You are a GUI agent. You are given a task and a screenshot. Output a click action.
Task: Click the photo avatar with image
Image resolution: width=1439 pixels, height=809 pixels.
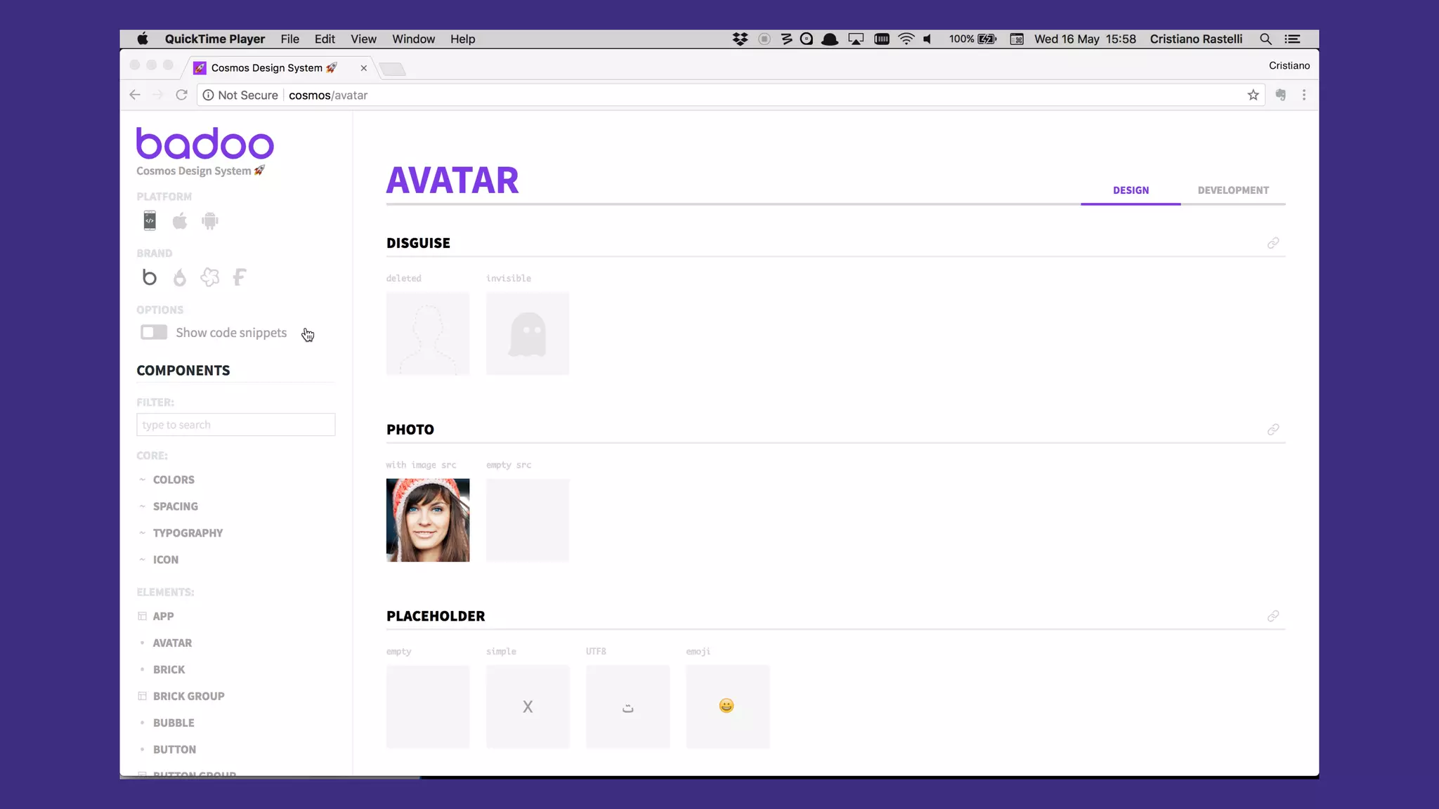pos(428,520)
